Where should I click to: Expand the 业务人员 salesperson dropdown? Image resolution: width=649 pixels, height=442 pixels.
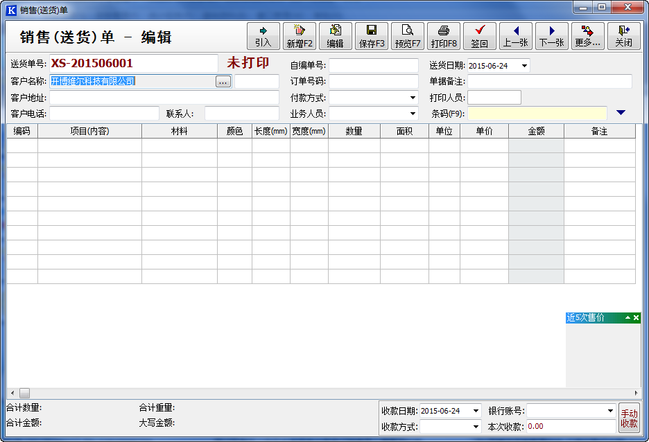413,114
